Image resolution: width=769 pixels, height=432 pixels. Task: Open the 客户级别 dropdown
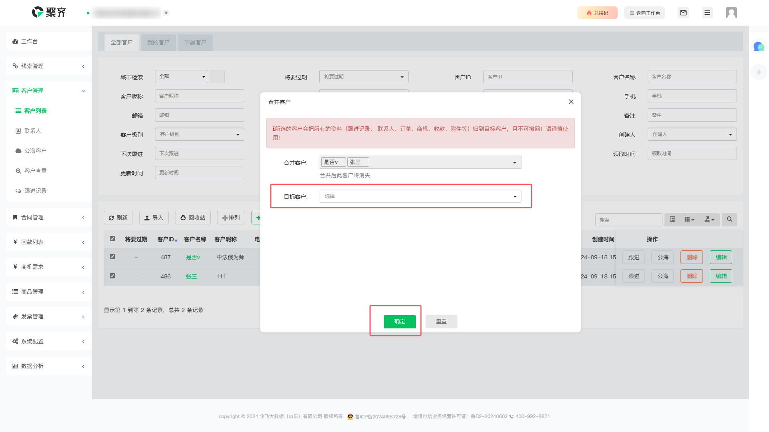[199, 134]
